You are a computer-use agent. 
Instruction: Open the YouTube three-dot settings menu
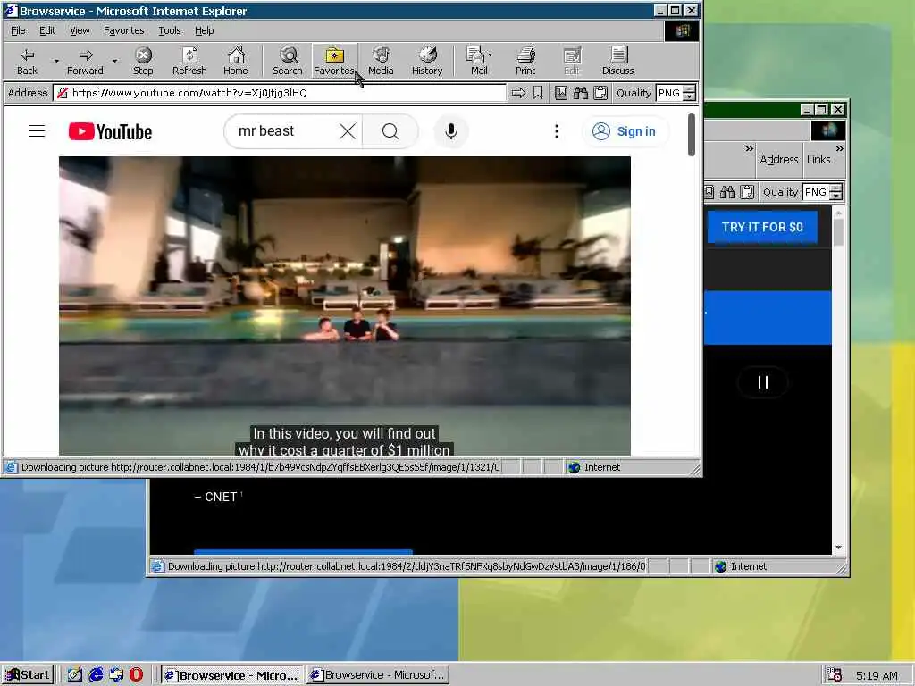point(557,131)
